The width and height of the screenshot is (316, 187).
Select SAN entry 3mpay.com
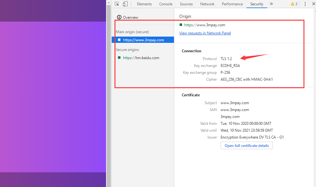[x=230, y=116]
